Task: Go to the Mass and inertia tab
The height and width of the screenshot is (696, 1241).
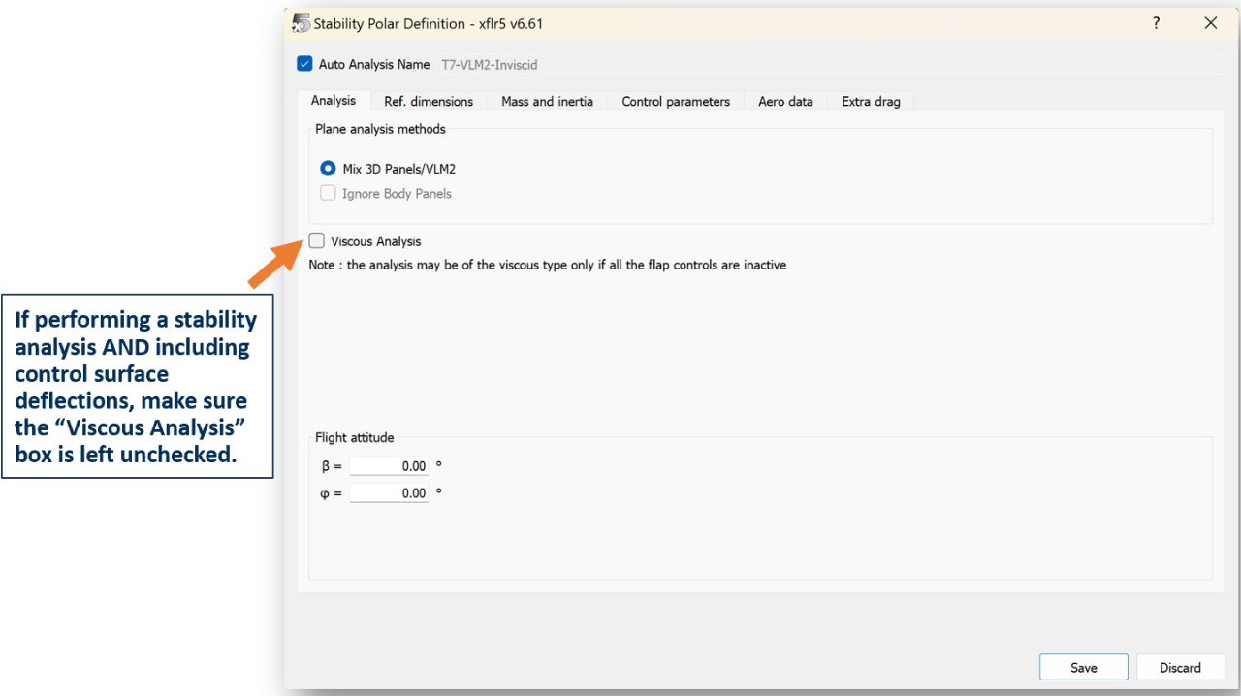Action: [x=547, y=101]
